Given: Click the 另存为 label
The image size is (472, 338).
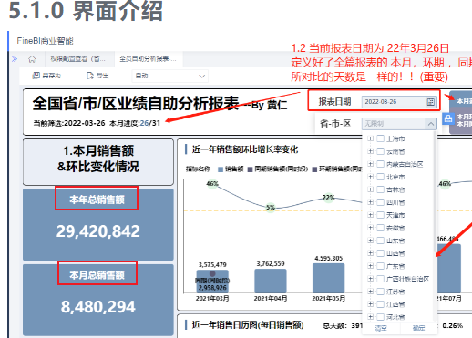Looking at the screenshot, I should [51, 76].
